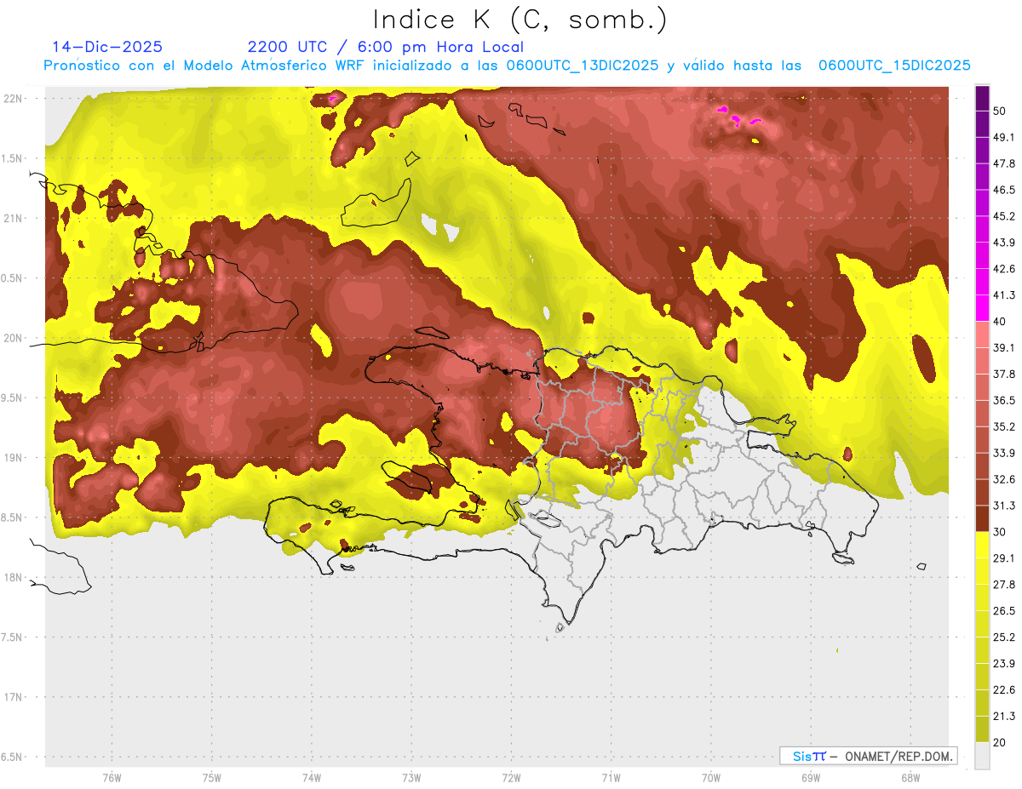Click the colorbar value "21.3"
This screenshot has width=1022, height=789.
click(x=1004, y=717)
